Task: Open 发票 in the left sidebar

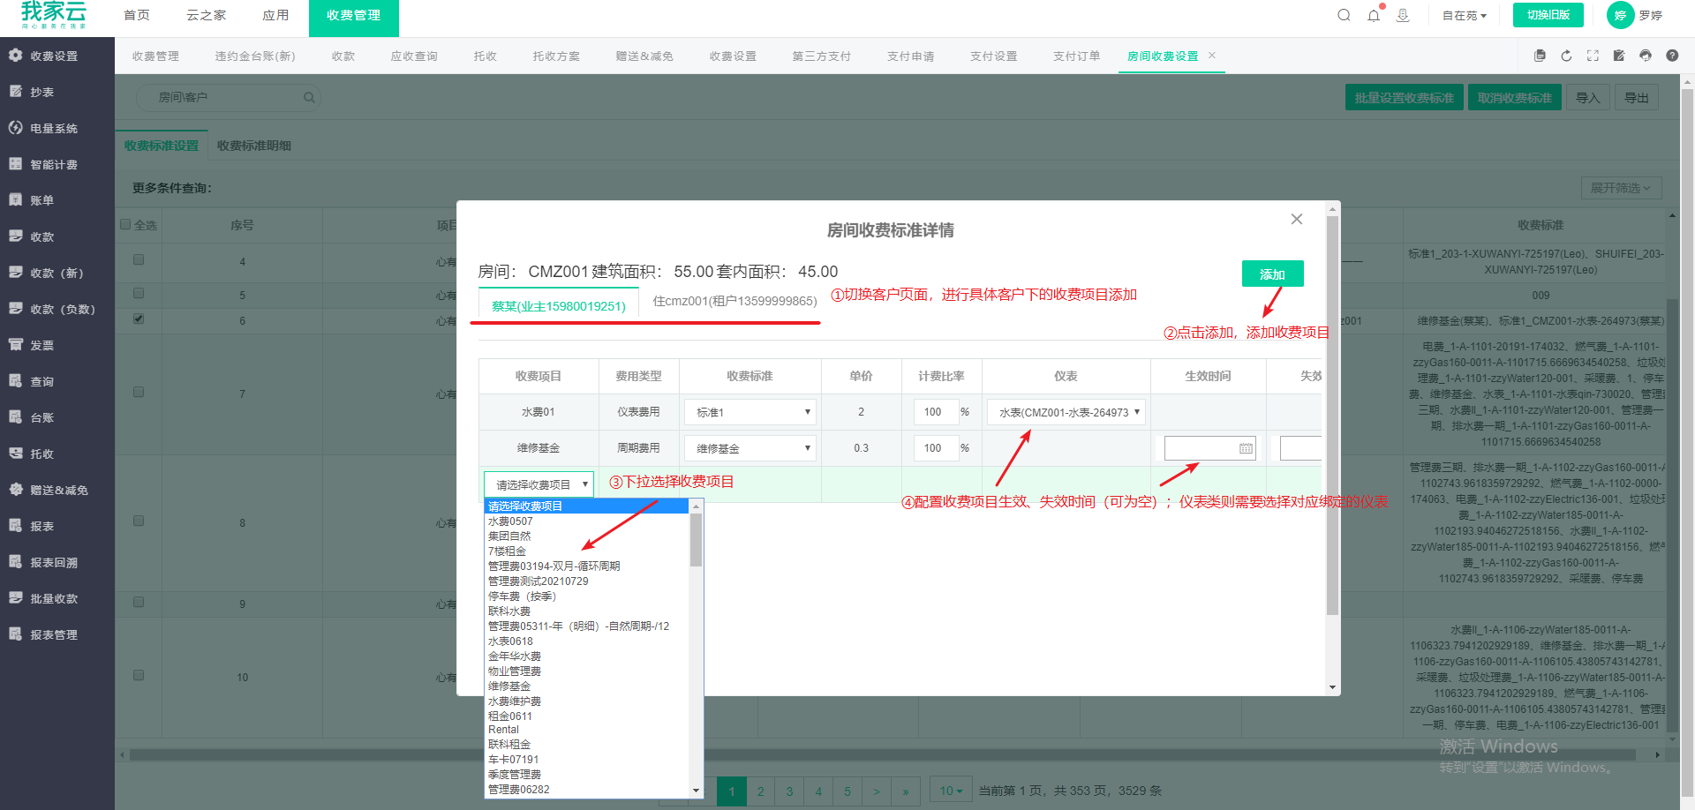Action: click(x=41, y=345)
